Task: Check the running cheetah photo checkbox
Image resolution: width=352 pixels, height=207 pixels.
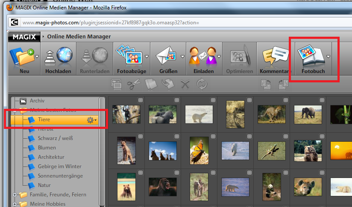Action: coord(285,100)
